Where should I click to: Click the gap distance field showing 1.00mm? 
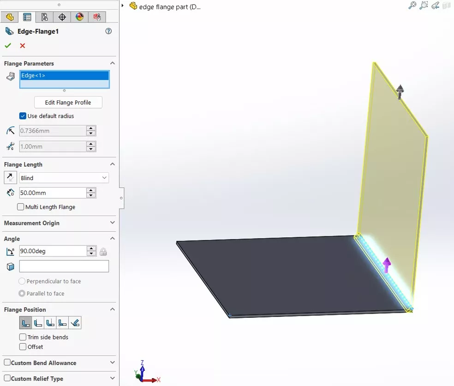(x=53, y=146)
